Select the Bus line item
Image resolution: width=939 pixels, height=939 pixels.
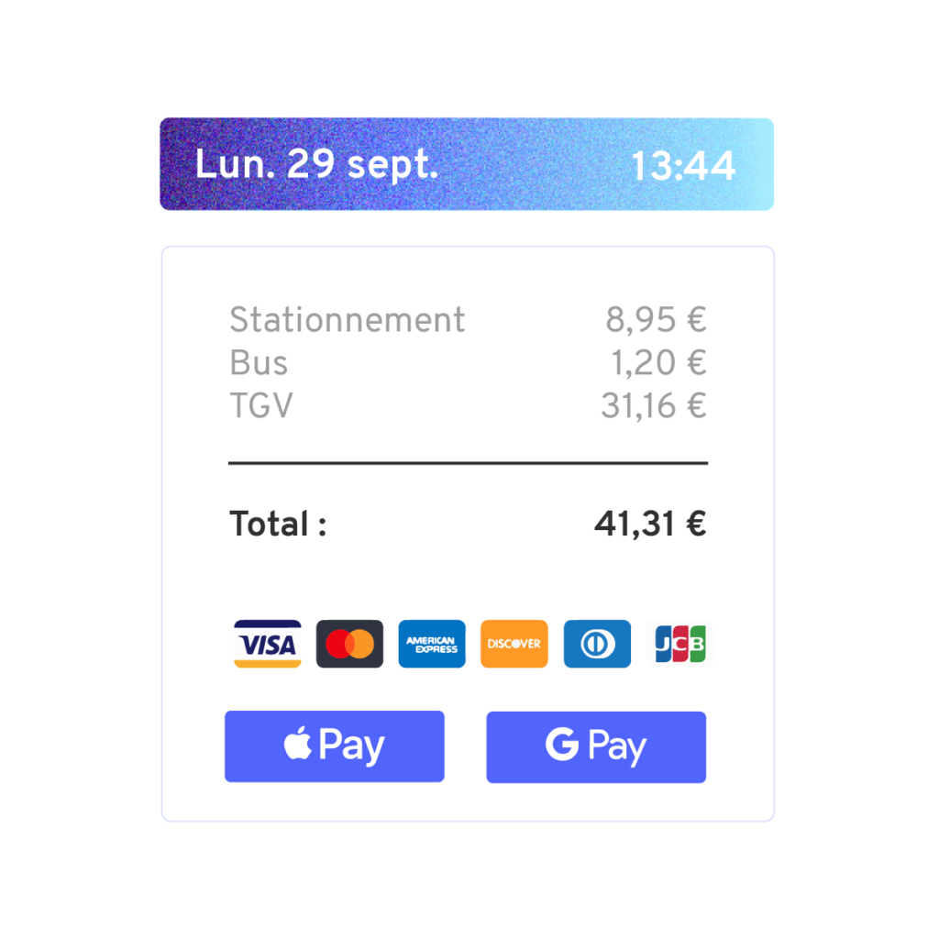coord(467,362)
